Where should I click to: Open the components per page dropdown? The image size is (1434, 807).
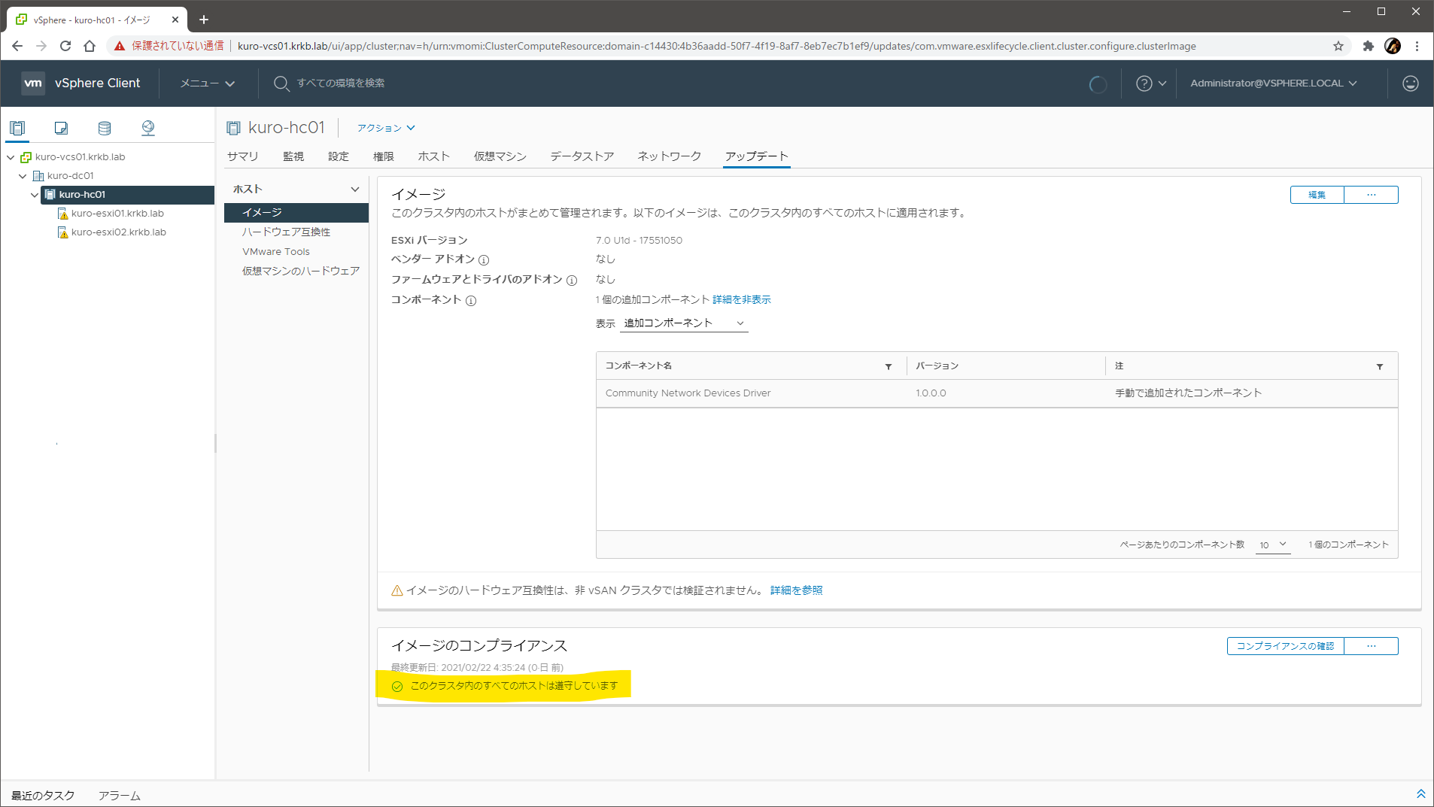[x=1273, y=545]
